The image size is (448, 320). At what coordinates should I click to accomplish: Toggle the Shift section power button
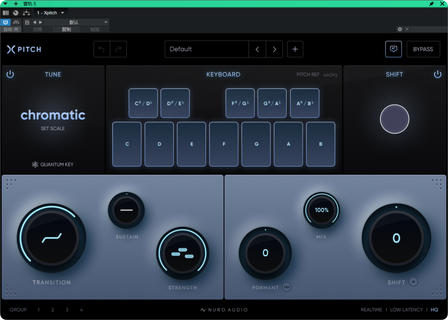tap(437, 75)
